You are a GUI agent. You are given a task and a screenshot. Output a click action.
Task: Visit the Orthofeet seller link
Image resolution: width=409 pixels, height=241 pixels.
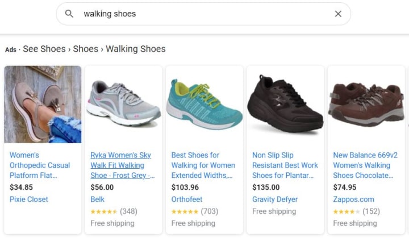pyautogui.click(x=187, y=200)
